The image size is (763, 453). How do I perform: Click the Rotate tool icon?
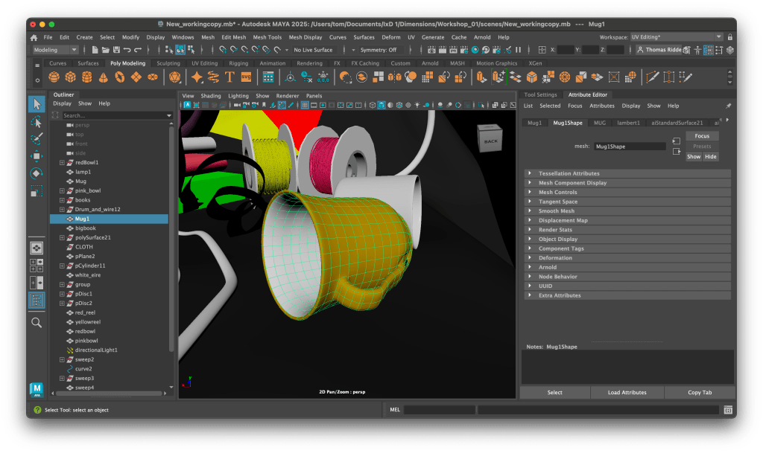tap(37, 173)
